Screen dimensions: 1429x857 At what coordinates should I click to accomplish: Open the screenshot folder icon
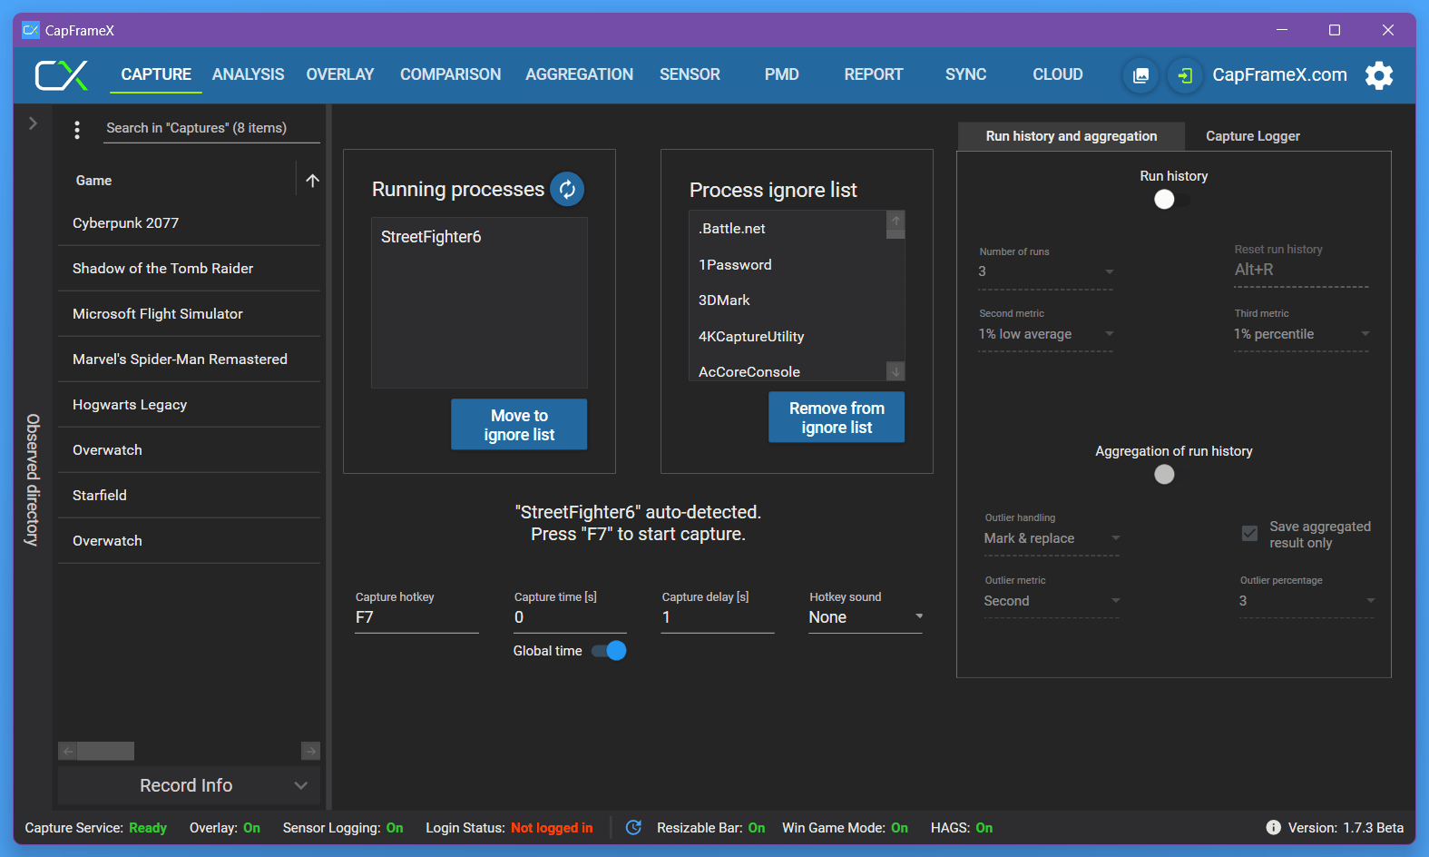1140,75
